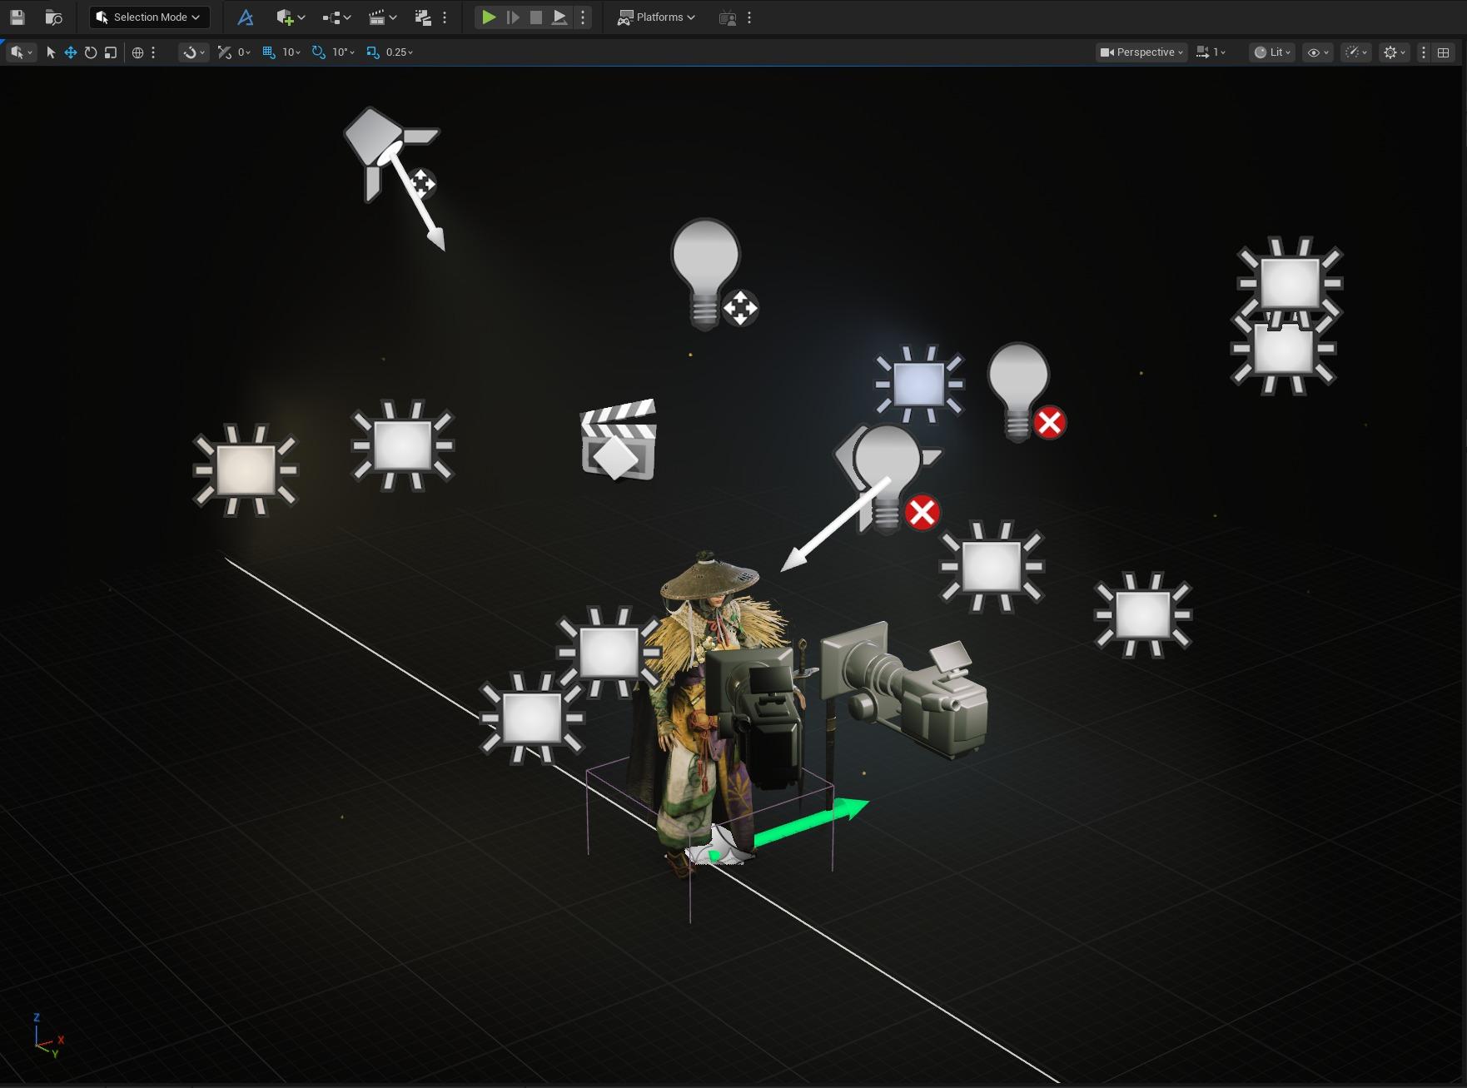Save the current level
The height and width of the screenshot is (1088, 1467).
pos(17,17)
